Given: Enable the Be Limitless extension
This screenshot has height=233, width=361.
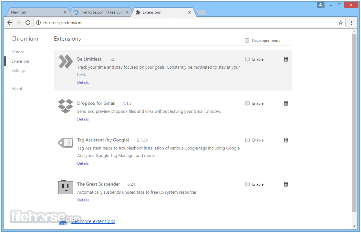Looking at the screenshot, I should pyautogui.click(x=247, y=59).
